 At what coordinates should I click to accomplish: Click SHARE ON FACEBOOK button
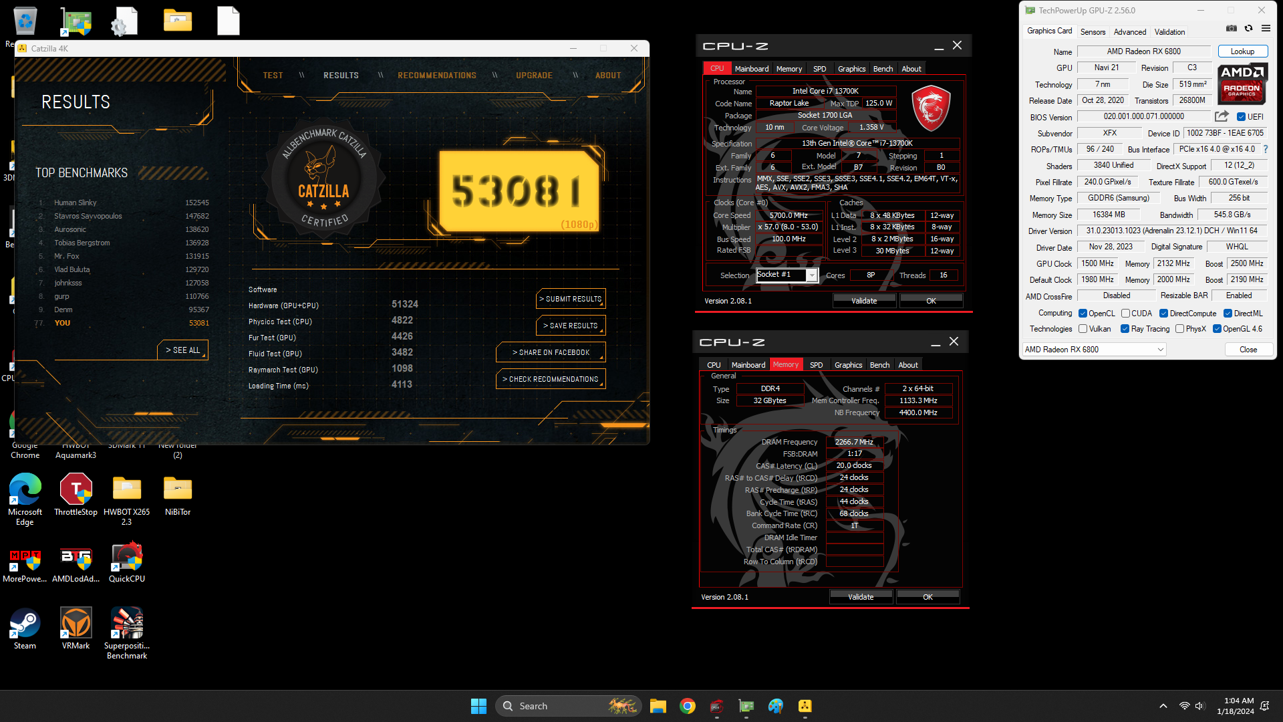click(551, 352)
